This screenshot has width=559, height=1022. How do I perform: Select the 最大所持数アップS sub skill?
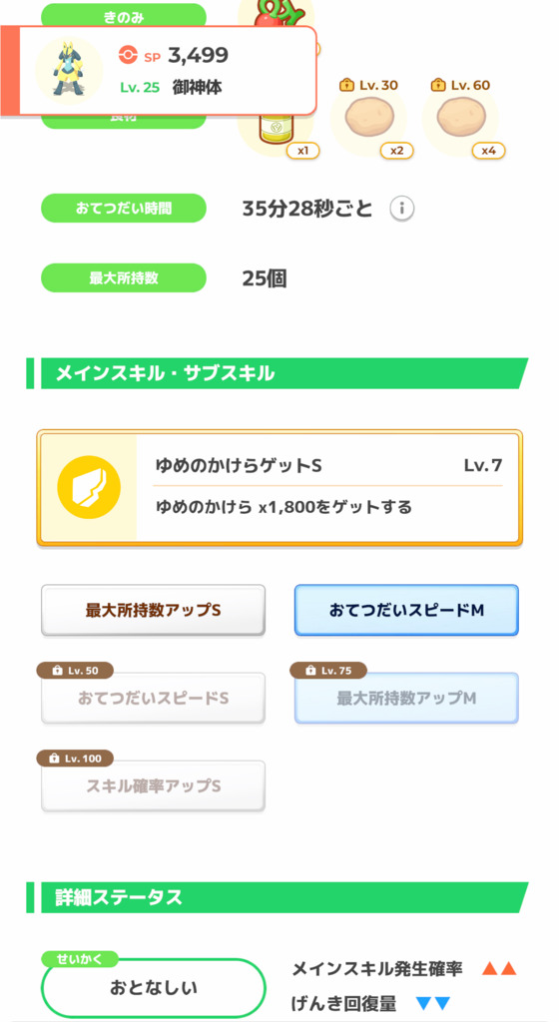pos(153,610)
